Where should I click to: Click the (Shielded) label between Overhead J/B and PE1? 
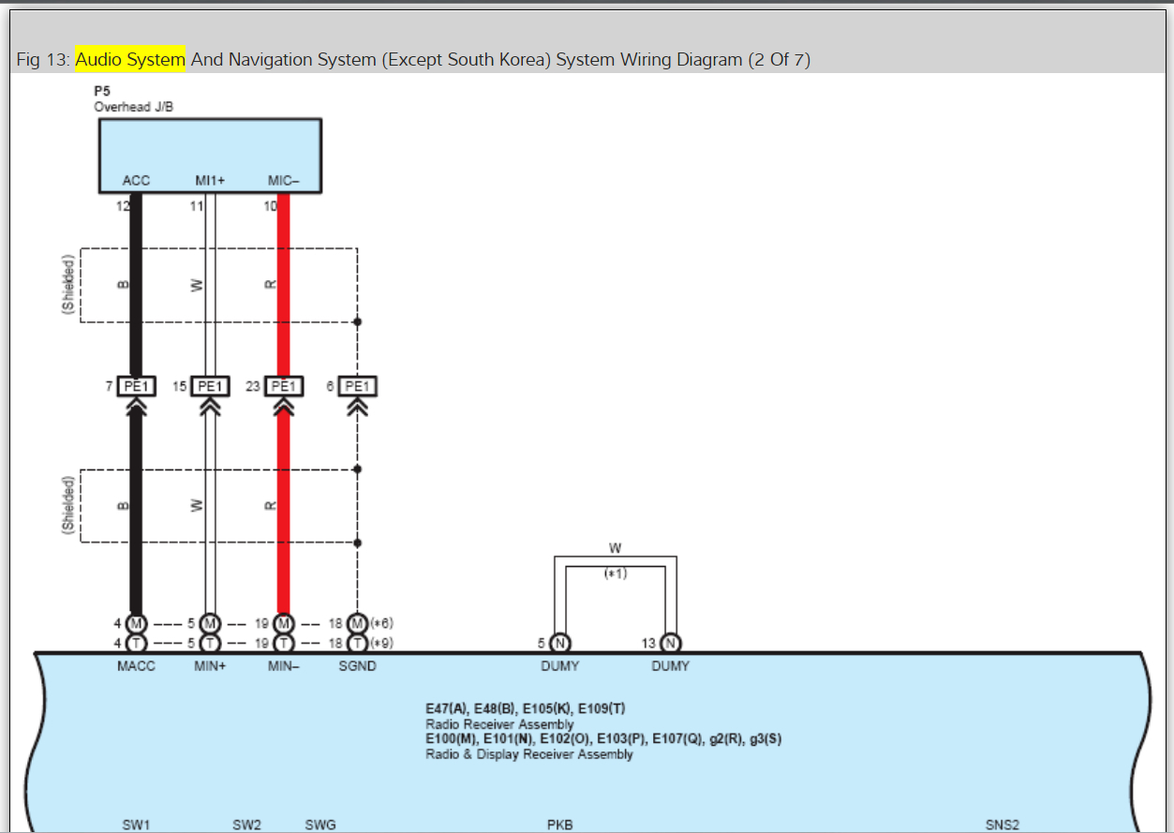68,285
